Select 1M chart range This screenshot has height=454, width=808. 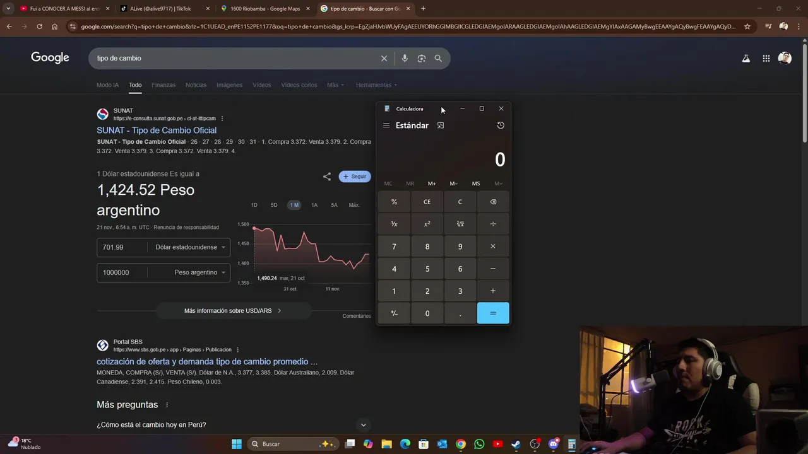294,205
